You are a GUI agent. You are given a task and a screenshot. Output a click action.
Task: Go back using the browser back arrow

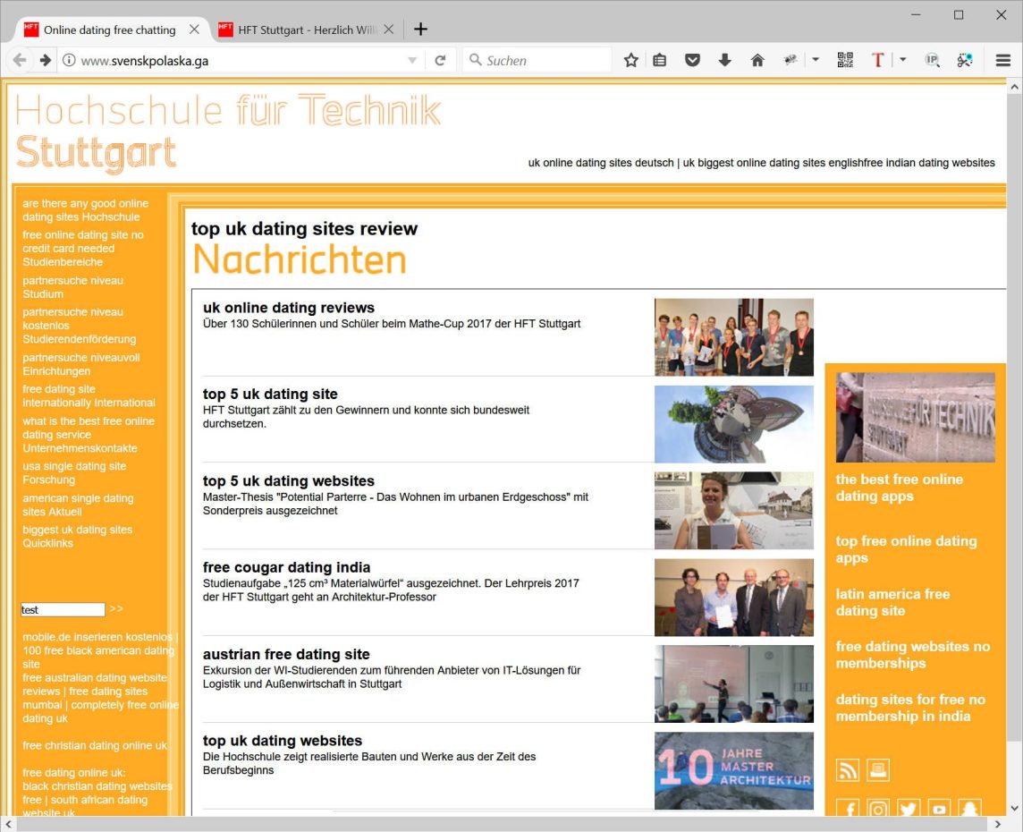pyautogui.click(x=20, y=60)
